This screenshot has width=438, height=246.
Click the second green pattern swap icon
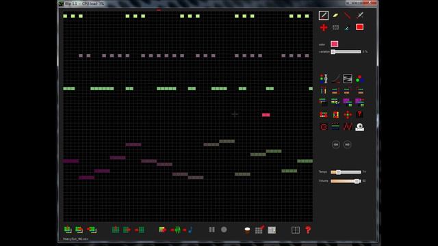coord(79,230)
